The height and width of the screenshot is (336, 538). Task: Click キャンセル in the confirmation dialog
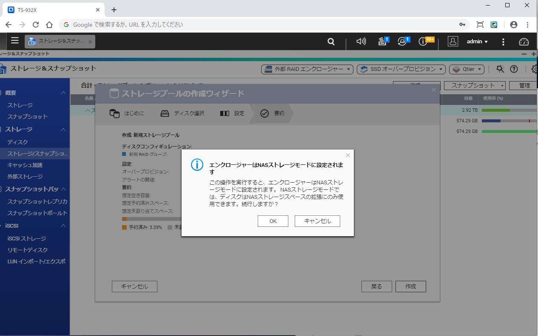[317, 221]
